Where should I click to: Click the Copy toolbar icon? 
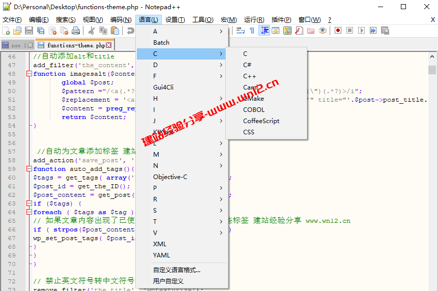103,31
